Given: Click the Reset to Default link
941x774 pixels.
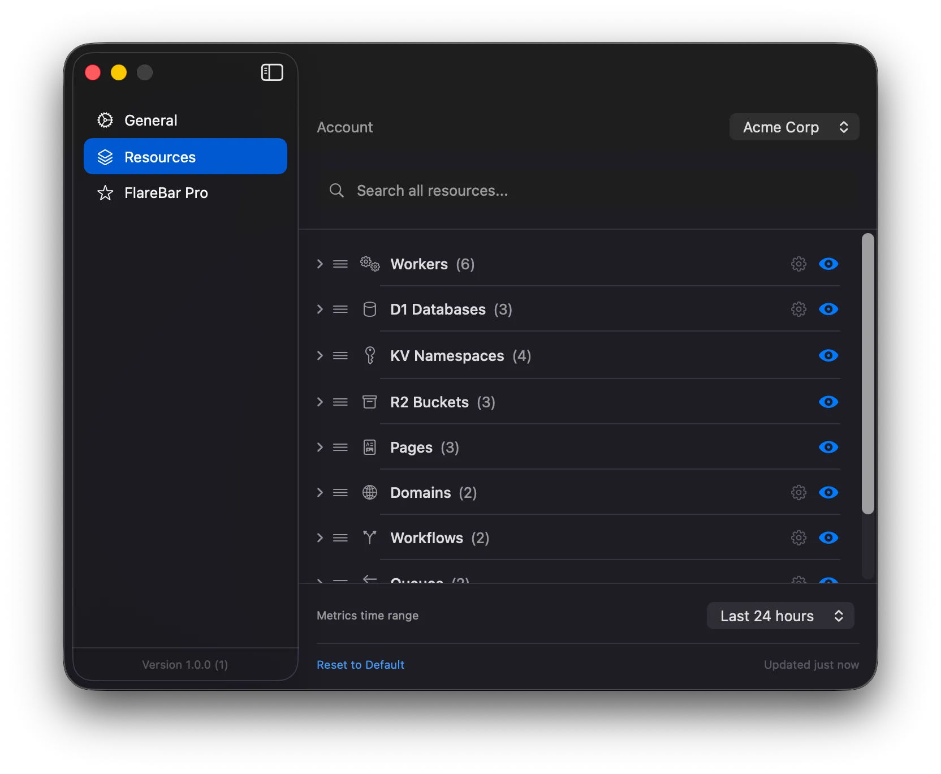Looking at the screenshot, I should point(360,665).
